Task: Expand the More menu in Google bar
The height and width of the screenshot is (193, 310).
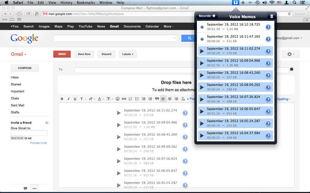Action: point(169,26)
